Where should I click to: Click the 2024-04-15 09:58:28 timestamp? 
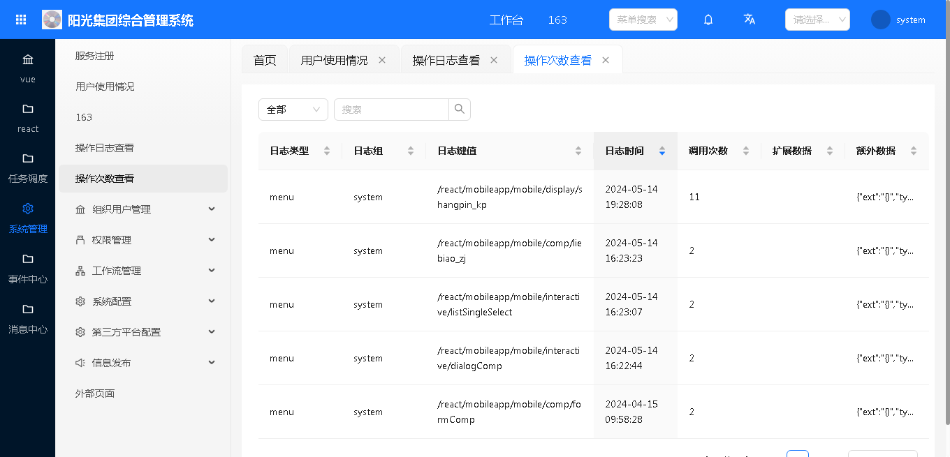point(631,412)
